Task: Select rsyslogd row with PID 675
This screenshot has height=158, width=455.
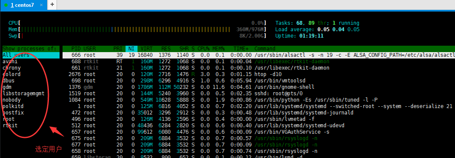Action: click(259, 138)
